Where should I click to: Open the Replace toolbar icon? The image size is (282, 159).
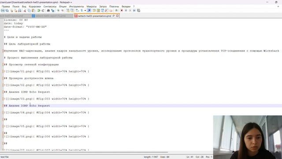tap(52, 11)
